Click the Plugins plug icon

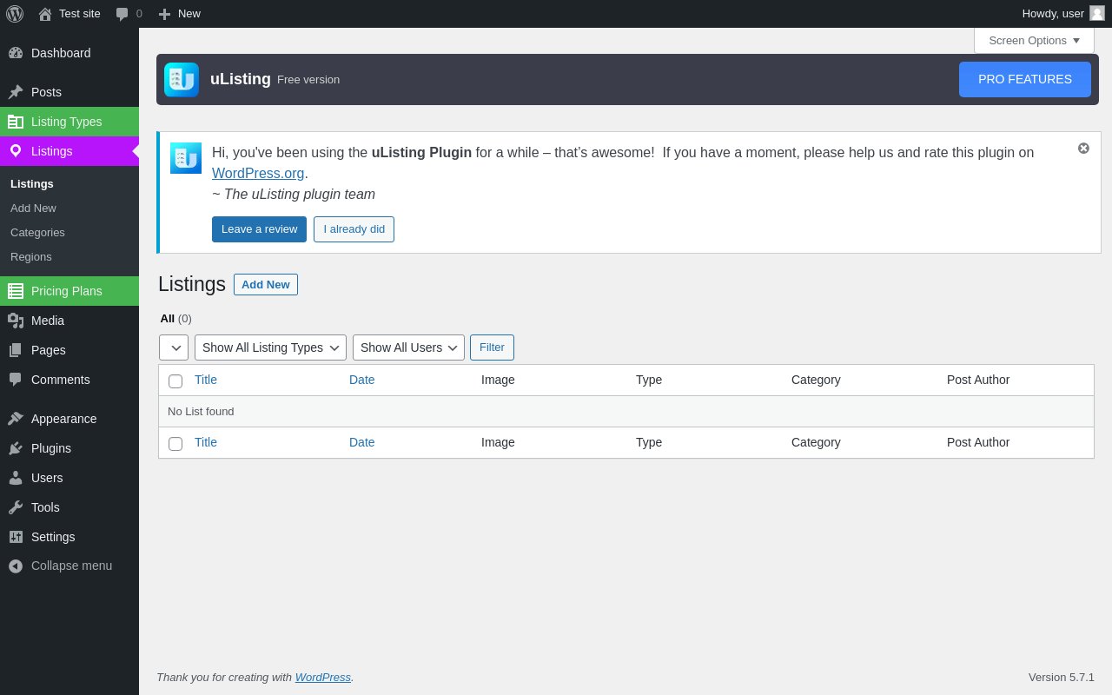point(16,448)
